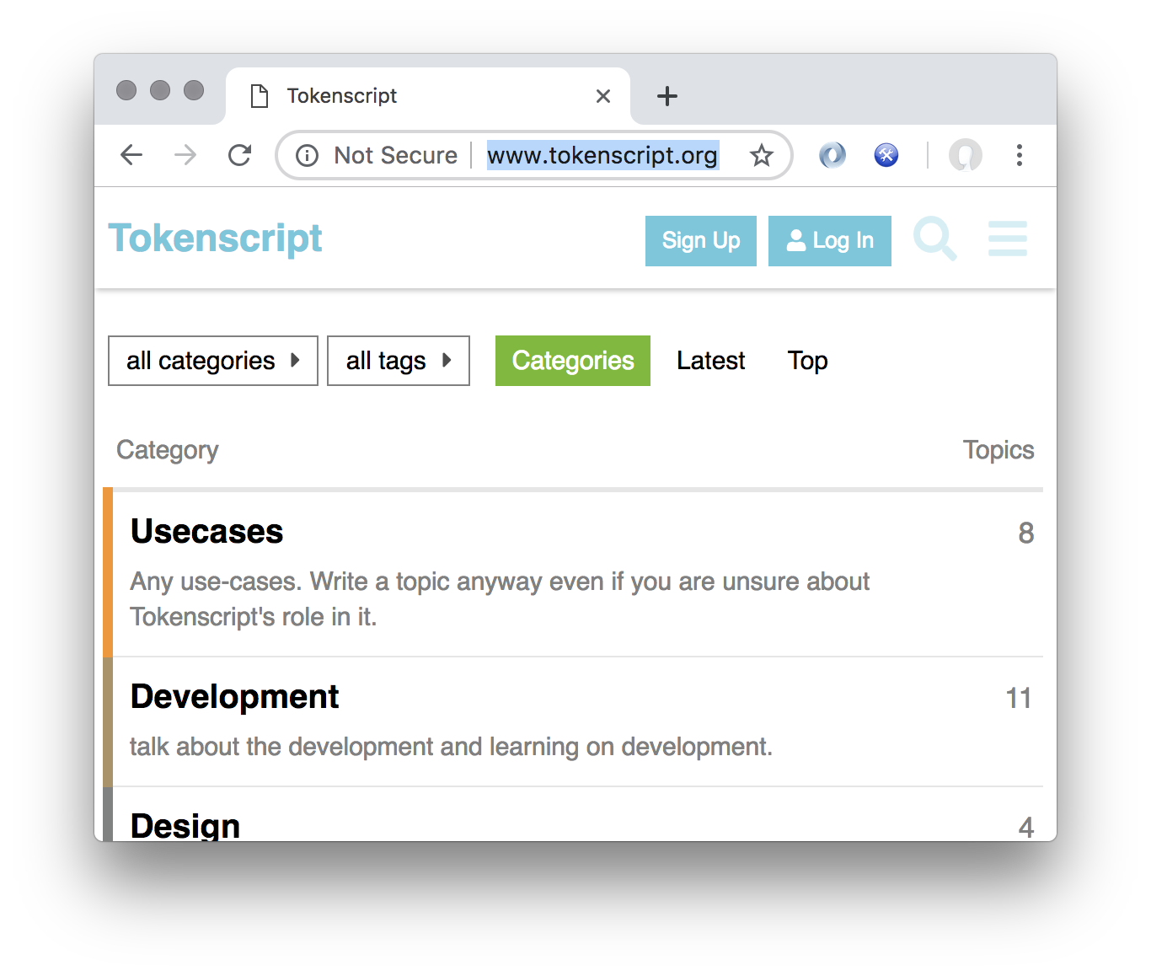Go back using the browser back arrow
This screenshot has width=1151, height=976.
click(131, 155)
